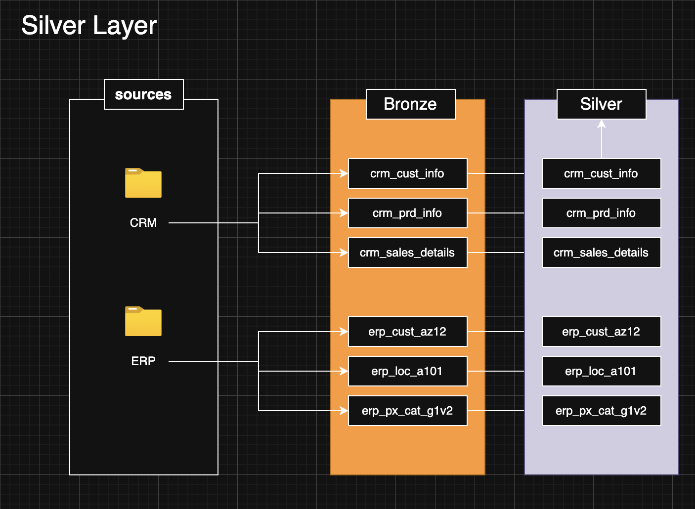This screenshot has width=695, height=509.
Task: Select erp_loc_a101 box in Silver layer
Action: click(601, 371)
